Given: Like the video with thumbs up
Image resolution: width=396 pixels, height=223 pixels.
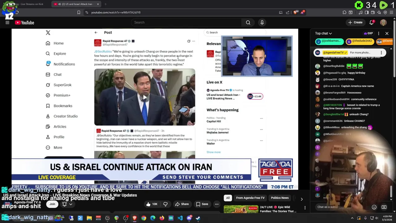Looking at the screenshot, I should pos(152,204).
